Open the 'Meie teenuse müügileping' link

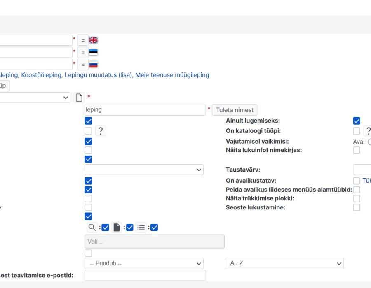[x=172, y=75]
